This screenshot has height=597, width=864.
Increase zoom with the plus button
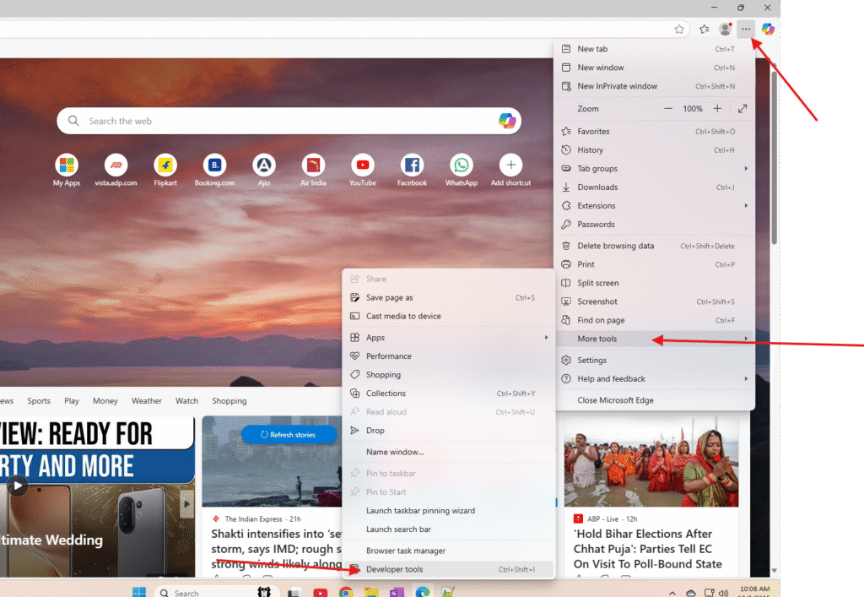[717, 109]
